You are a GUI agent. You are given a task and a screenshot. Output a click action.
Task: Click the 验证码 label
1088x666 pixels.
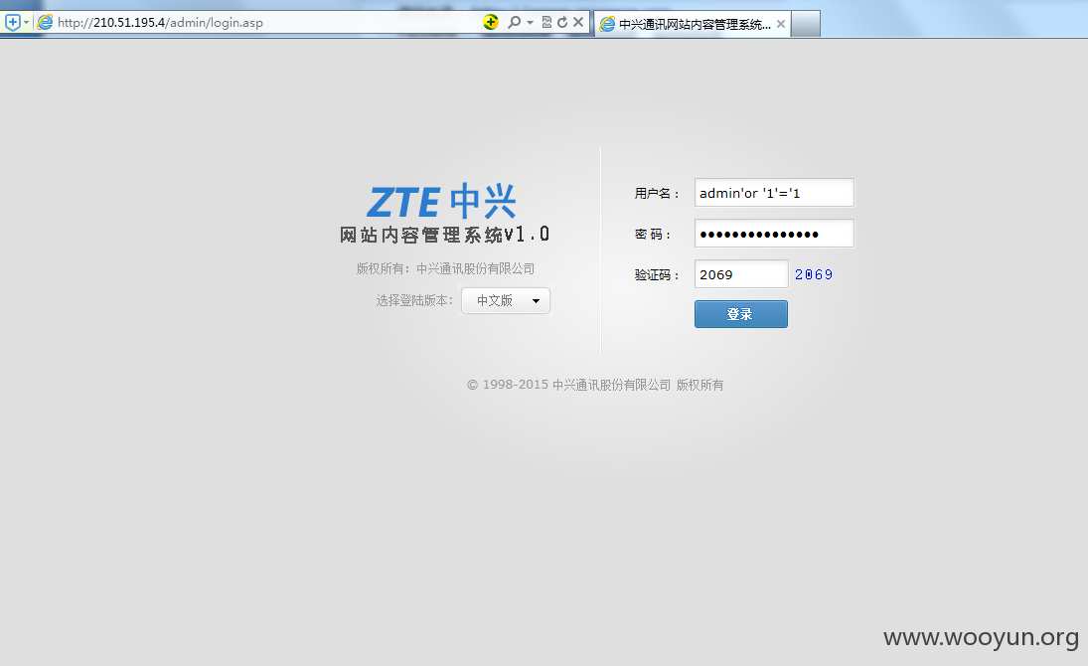point(657,275)
